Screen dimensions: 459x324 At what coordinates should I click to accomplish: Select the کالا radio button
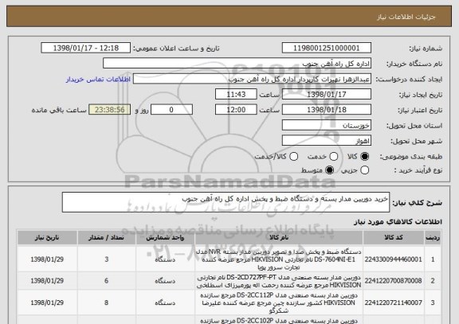[x=365, y=157]
